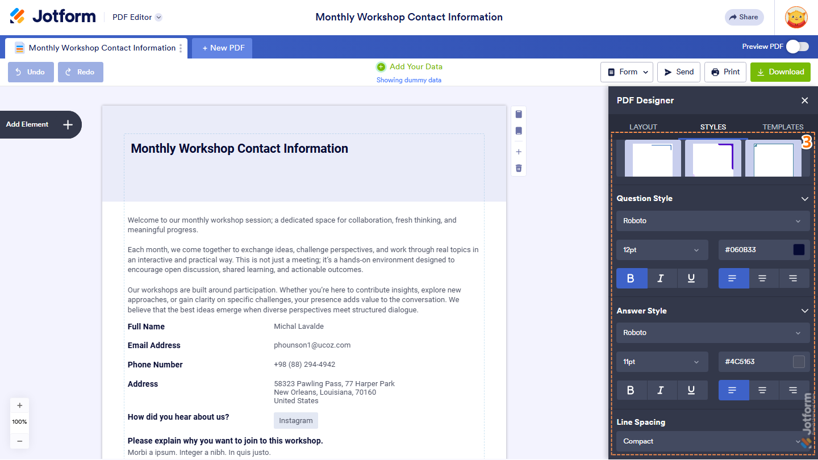Close the PDF Designer panel
This screenshot has height=460, width=818.
[x=804, y=101]
